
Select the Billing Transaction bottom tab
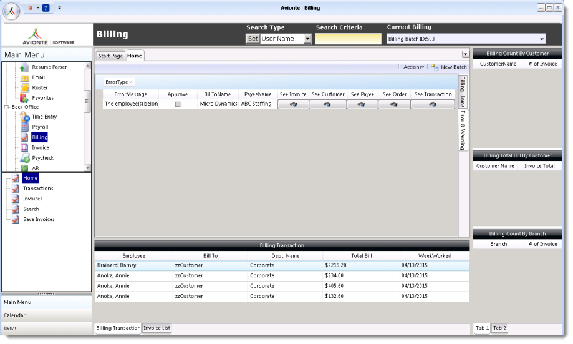[118, 328]
